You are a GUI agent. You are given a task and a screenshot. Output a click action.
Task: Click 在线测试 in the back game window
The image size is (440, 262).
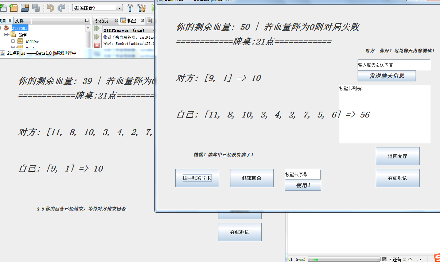click(x=240, y=232)
